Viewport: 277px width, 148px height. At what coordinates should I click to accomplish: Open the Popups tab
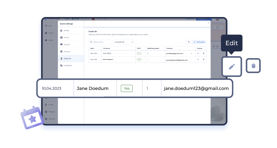(x=66, y=44)
